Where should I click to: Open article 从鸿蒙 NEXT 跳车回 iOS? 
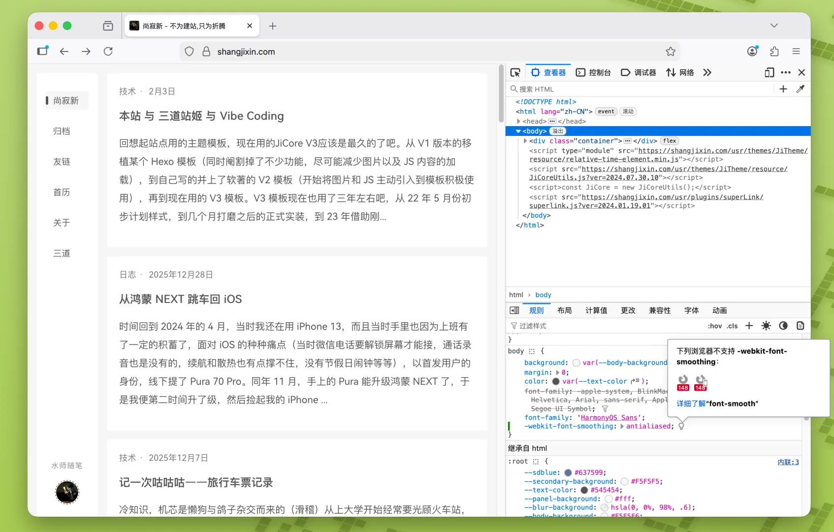[x=181, y=299]
